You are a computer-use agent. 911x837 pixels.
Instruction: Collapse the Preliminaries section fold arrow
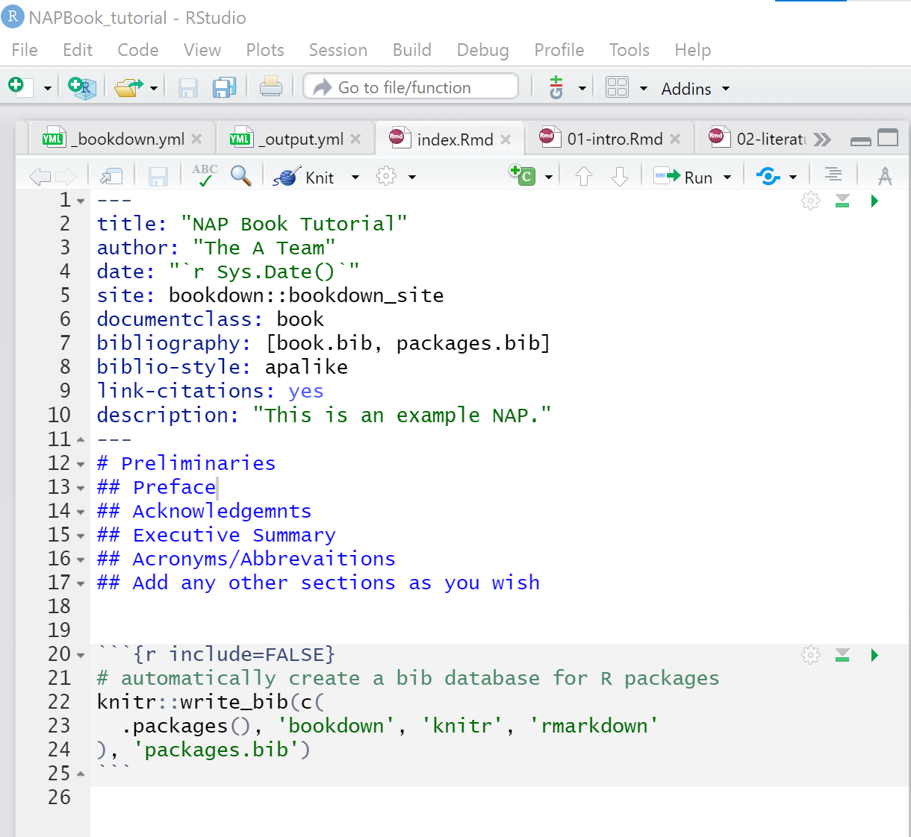(81, 464)
